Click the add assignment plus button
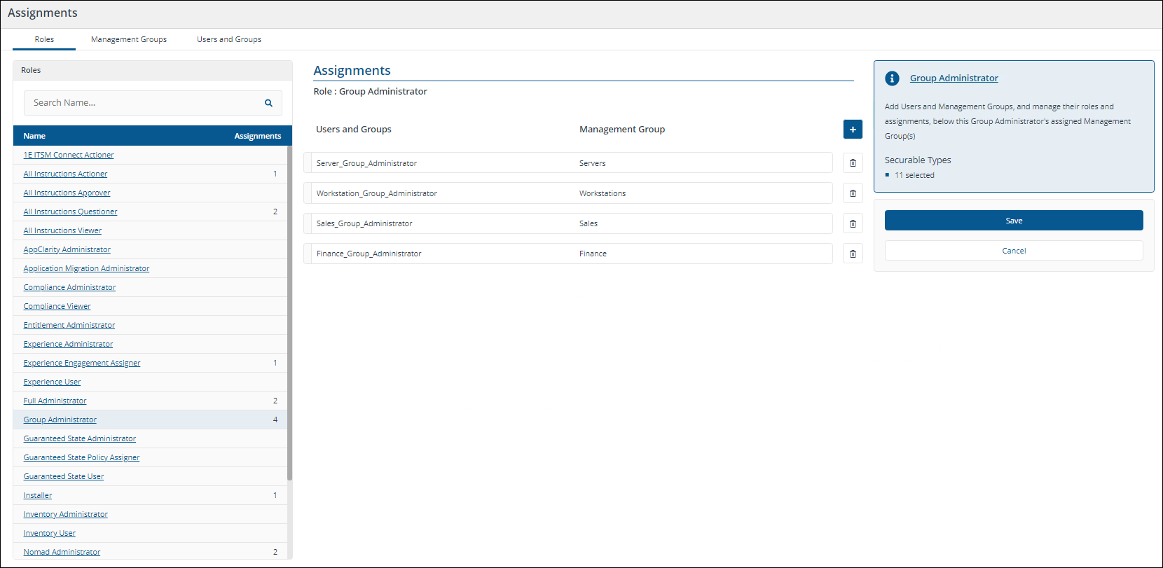Screen dimensions: 1163x568 pyautogui.click(x=853, y=130)
